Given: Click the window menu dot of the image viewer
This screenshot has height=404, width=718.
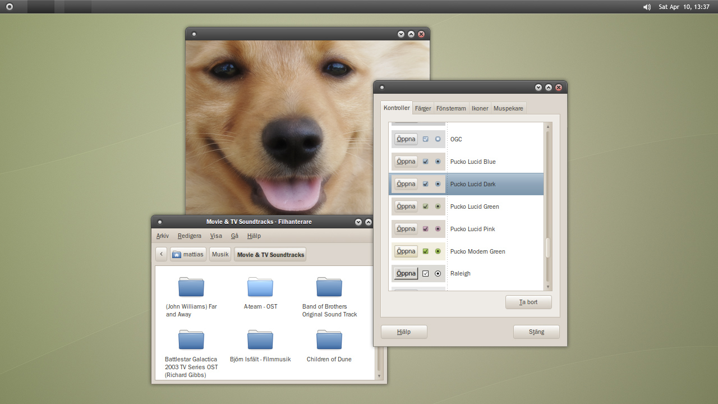Looking at the screenshot, I should tap(194, 34).
